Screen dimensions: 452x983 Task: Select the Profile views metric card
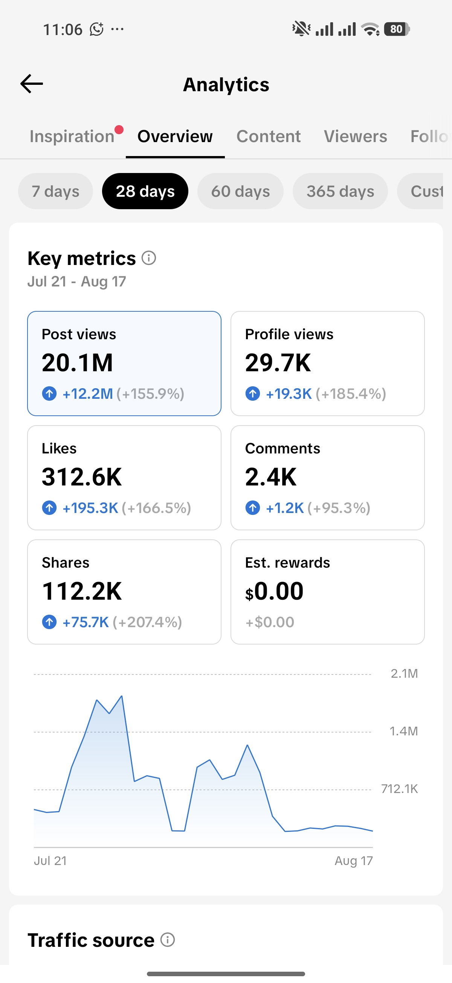328,364
